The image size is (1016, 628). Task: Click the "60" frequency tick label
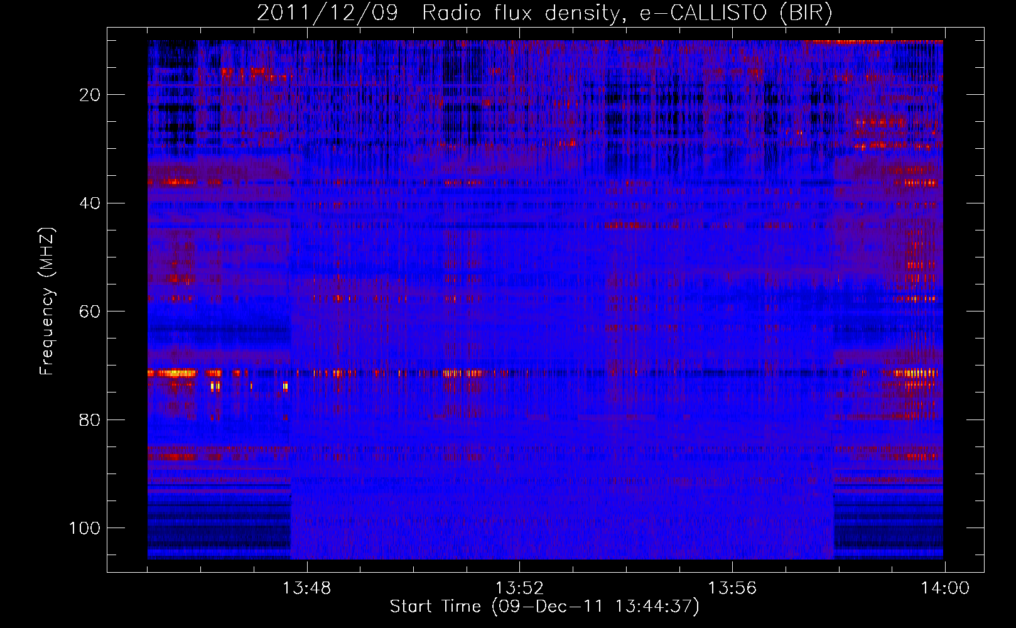[x=90, y=311]
